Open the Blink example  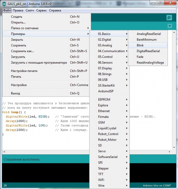click(x=148, y=45)
